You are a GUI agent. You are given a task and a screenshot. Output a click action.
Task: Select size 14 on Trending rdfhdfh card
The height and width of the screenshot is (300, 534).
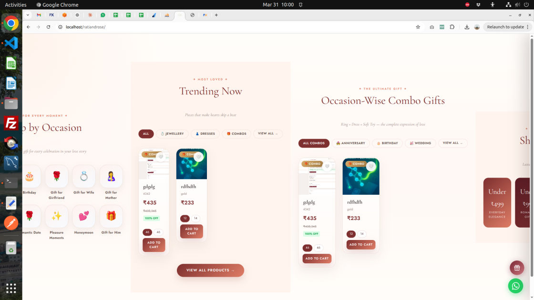(195, 219)
